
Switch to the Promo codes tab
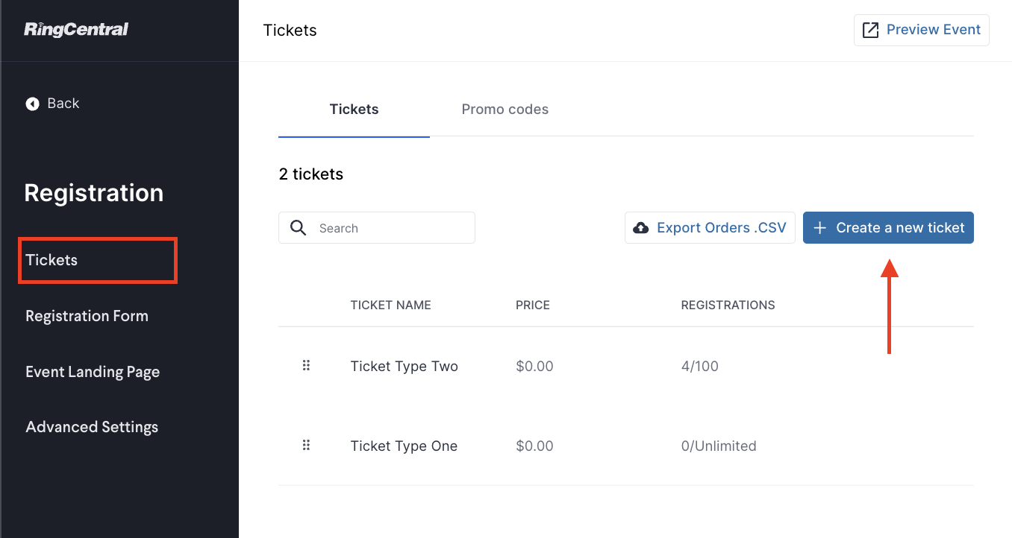[x=505, y=110]
